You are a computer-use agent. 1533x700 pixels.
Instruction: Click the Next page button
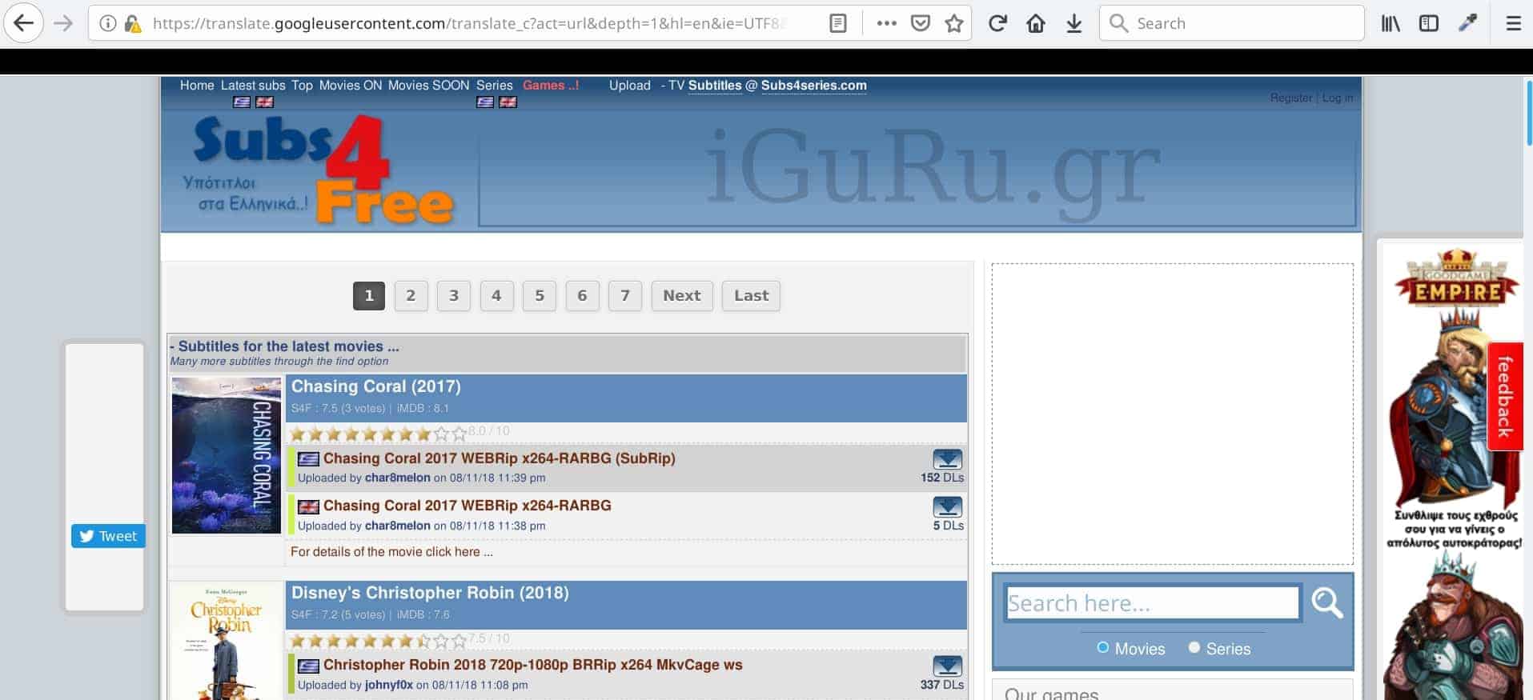coord(682,296)
